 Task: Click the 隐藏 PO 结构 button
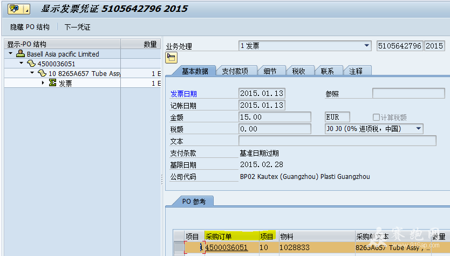(x=30, y=27)
